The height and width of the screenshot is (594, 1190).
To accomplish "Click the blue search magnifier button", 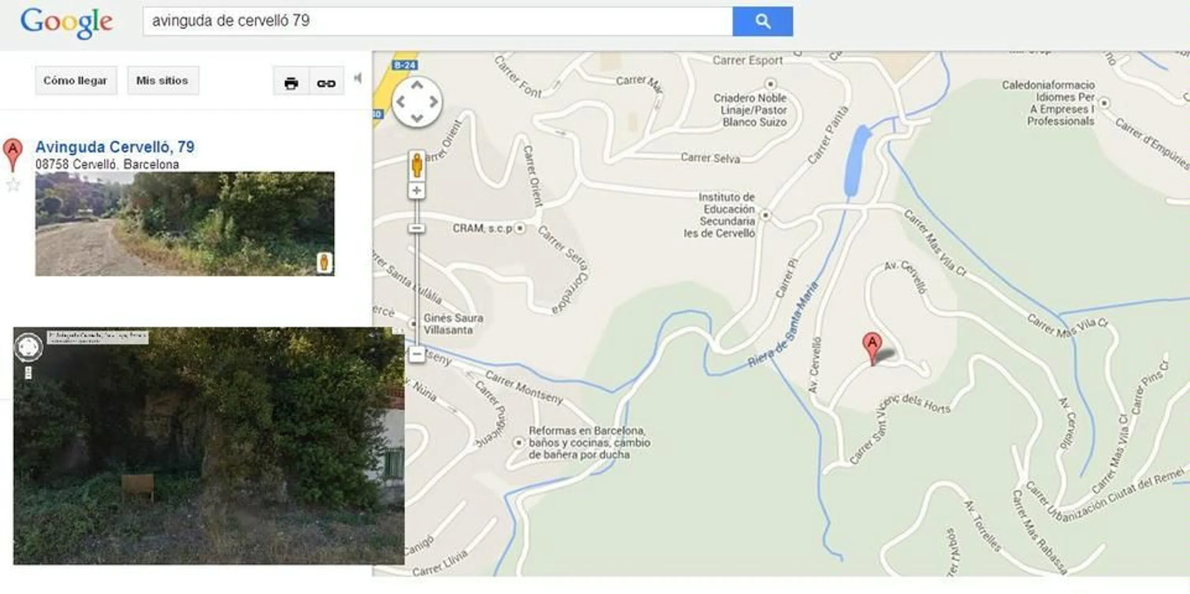I will [x=762, y=21].
